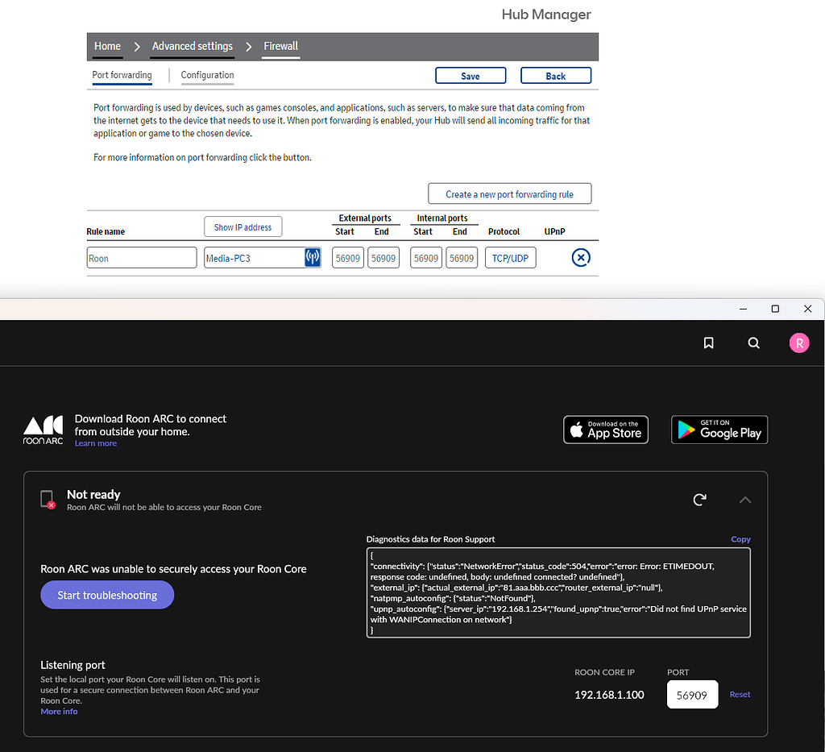Click the Copy link for diagnostics data
Screen dimensions: 825x752
740,539
